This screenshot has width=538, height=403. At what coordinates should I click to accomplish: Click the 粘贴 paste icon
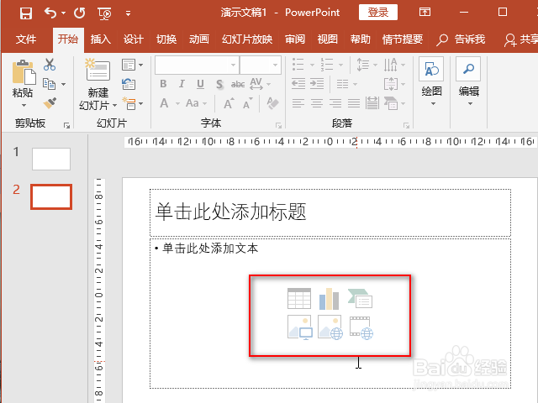coord(24,72)
